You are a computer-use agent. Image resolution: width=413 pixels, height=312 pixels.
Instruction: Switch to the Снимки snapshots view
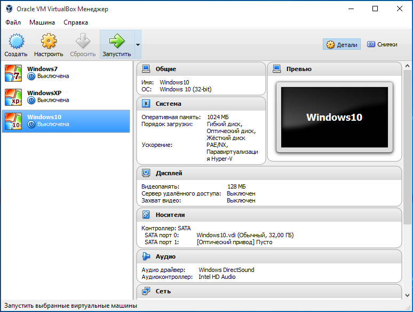pos(382,44)
